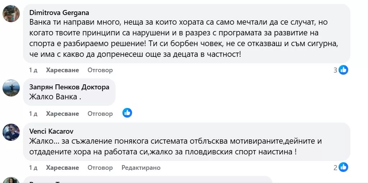Click the reaction count 3 on Gergana's comment
The width and height of the screenshot is (368, 183).
pyautogui.click(x=335, y=70)
